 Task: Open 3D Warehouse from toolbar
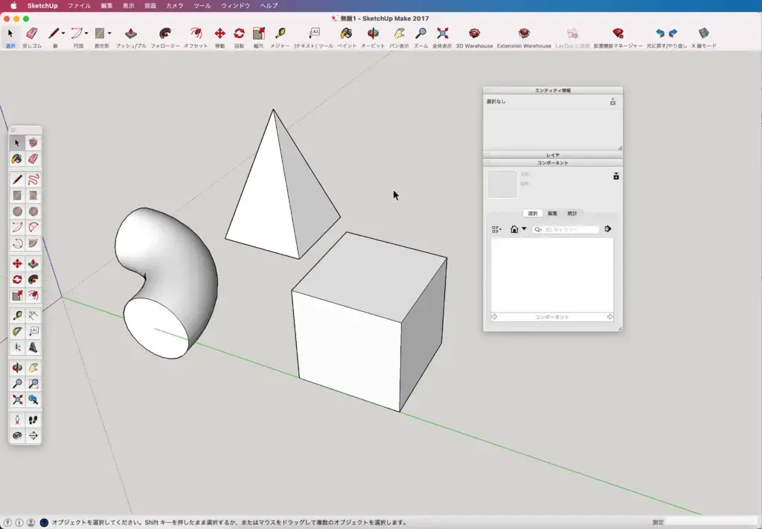point(474,37)
